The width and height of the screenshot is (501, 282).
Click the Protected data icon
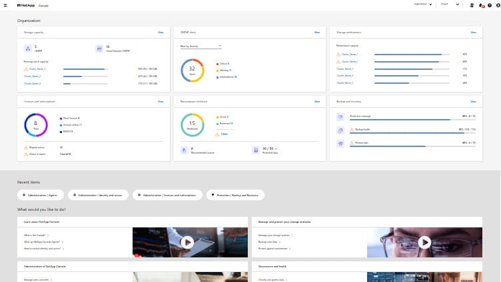(x=255, y=150)
